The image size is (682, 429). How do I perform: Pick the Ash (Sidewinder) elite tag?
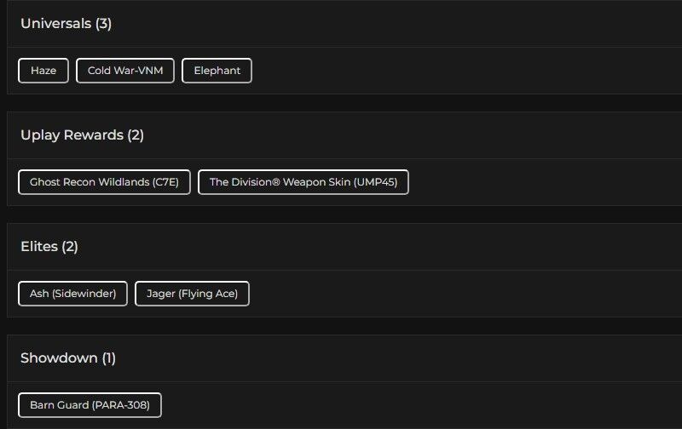(72, 294)
